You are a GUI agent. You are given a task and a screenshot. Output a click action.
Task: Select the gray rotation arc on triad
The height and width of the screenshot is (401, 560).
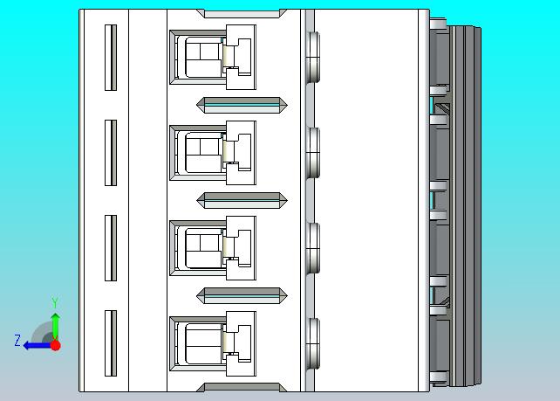pyautogui.click(x=42, y=333)
